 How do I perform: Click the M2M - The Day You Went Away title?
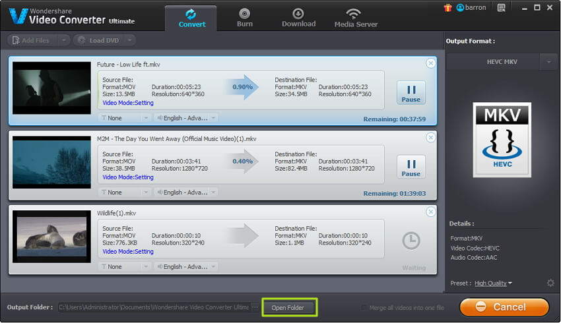[176, 139]
